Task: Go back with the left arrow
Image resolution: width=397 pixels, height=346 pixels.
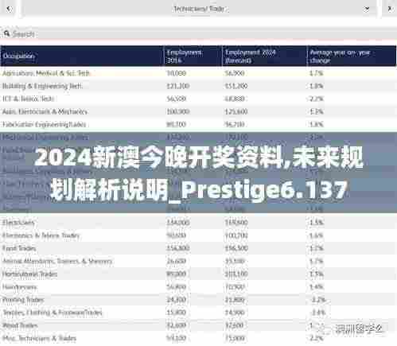Action: click(x=10, y=9)
